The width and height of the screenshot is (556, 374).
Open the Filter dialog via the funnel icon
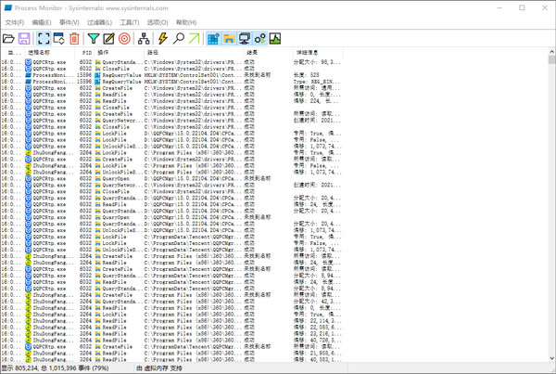94,38
